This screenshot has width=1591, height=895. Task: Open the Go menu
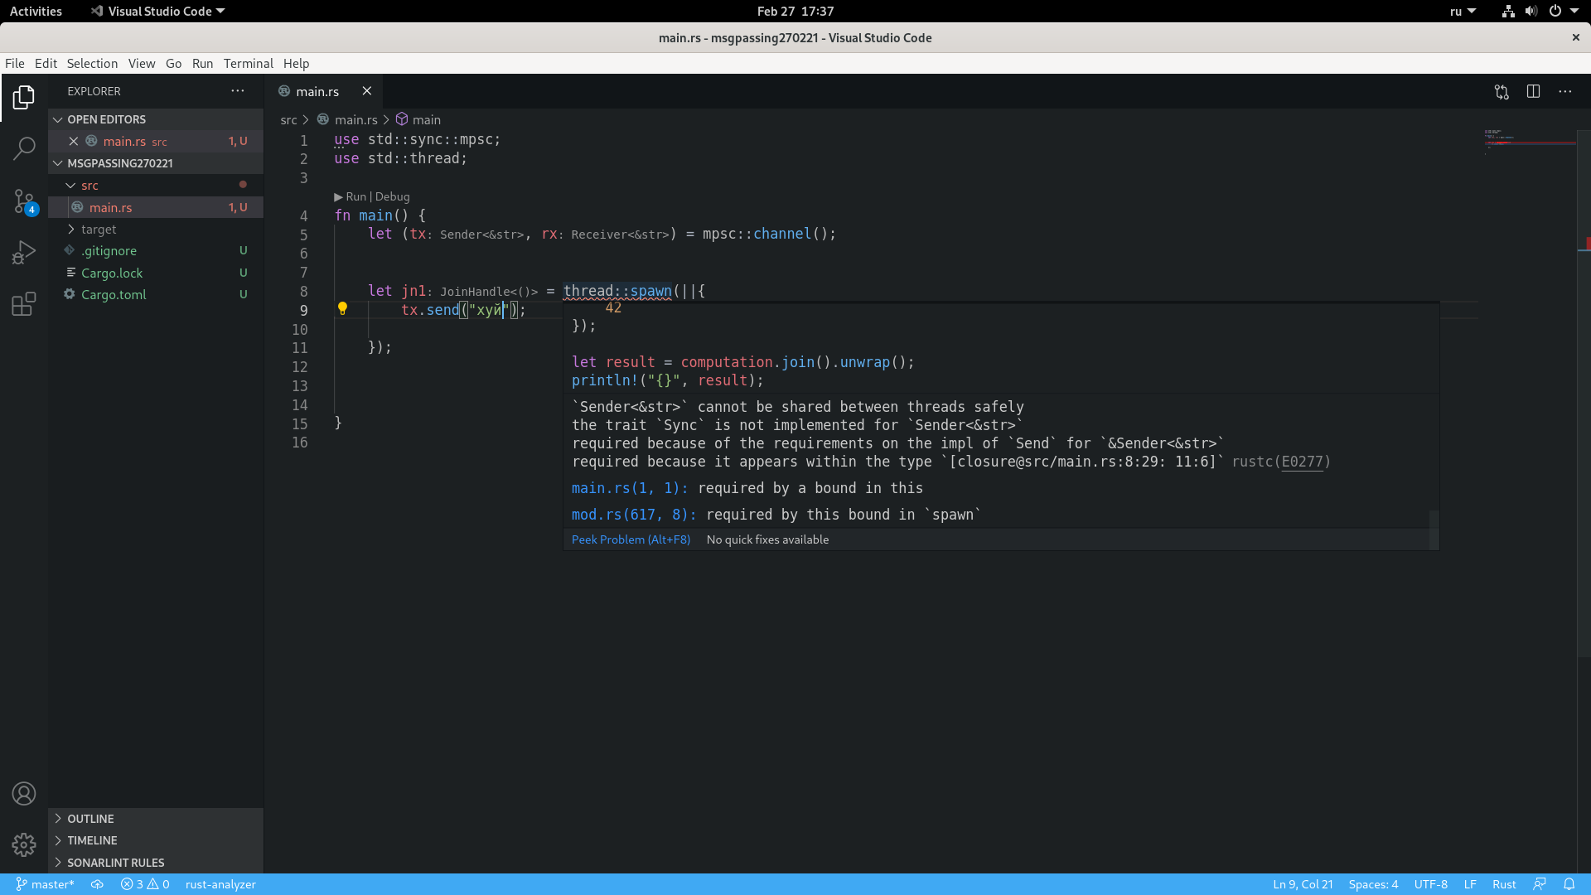173,64
